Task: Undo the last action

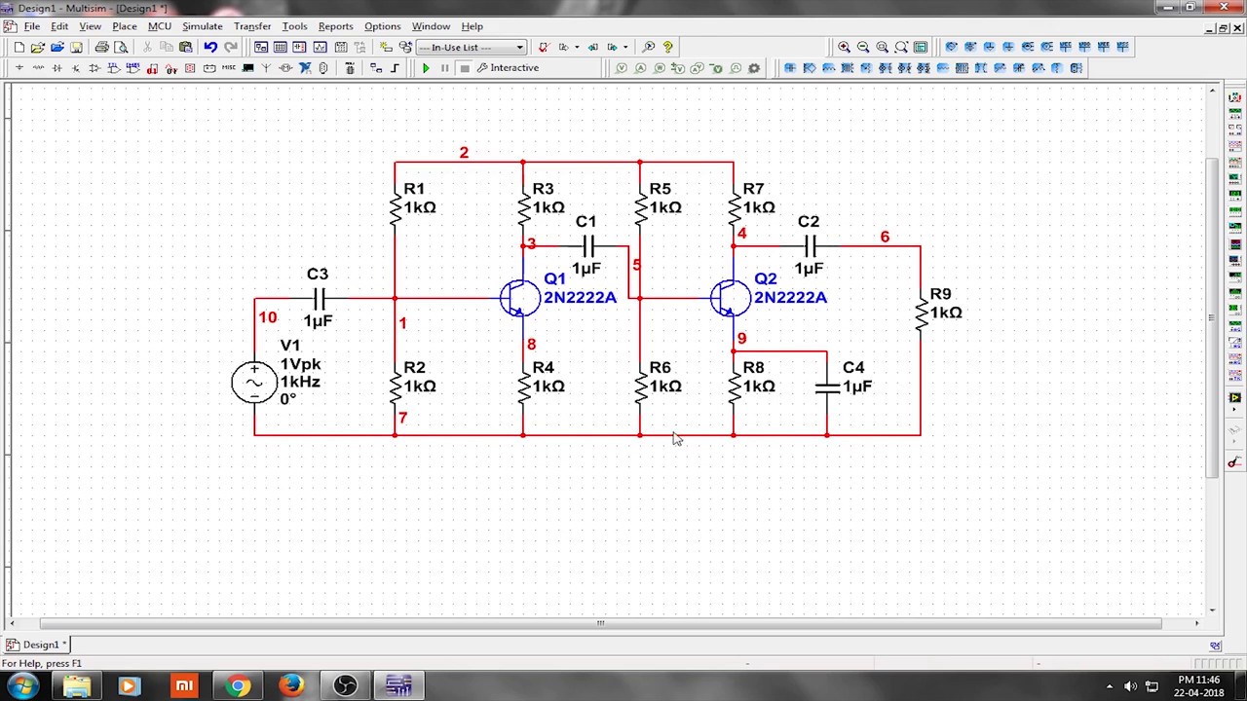Action: coord(210,47)
